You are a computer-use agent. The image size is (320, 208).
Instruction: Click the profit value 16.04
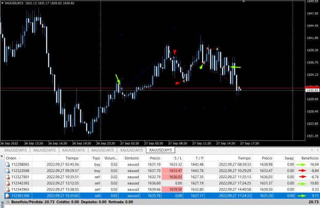coord(314,164)
